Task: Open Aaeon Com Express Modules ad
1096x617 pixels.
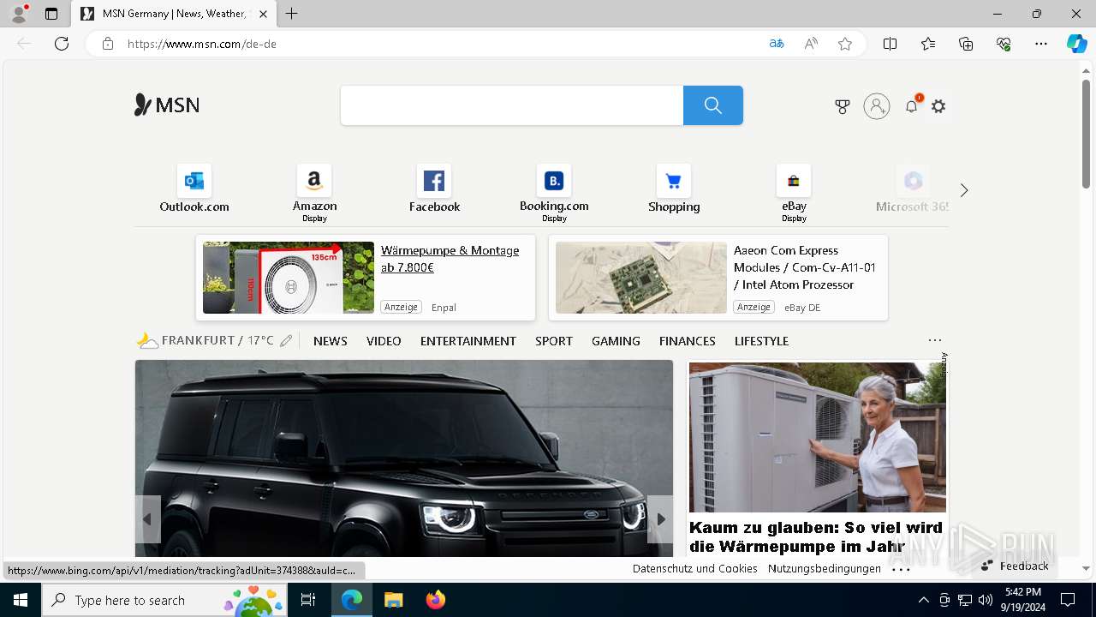Action: pyautogui.click(x=805, y=267)
